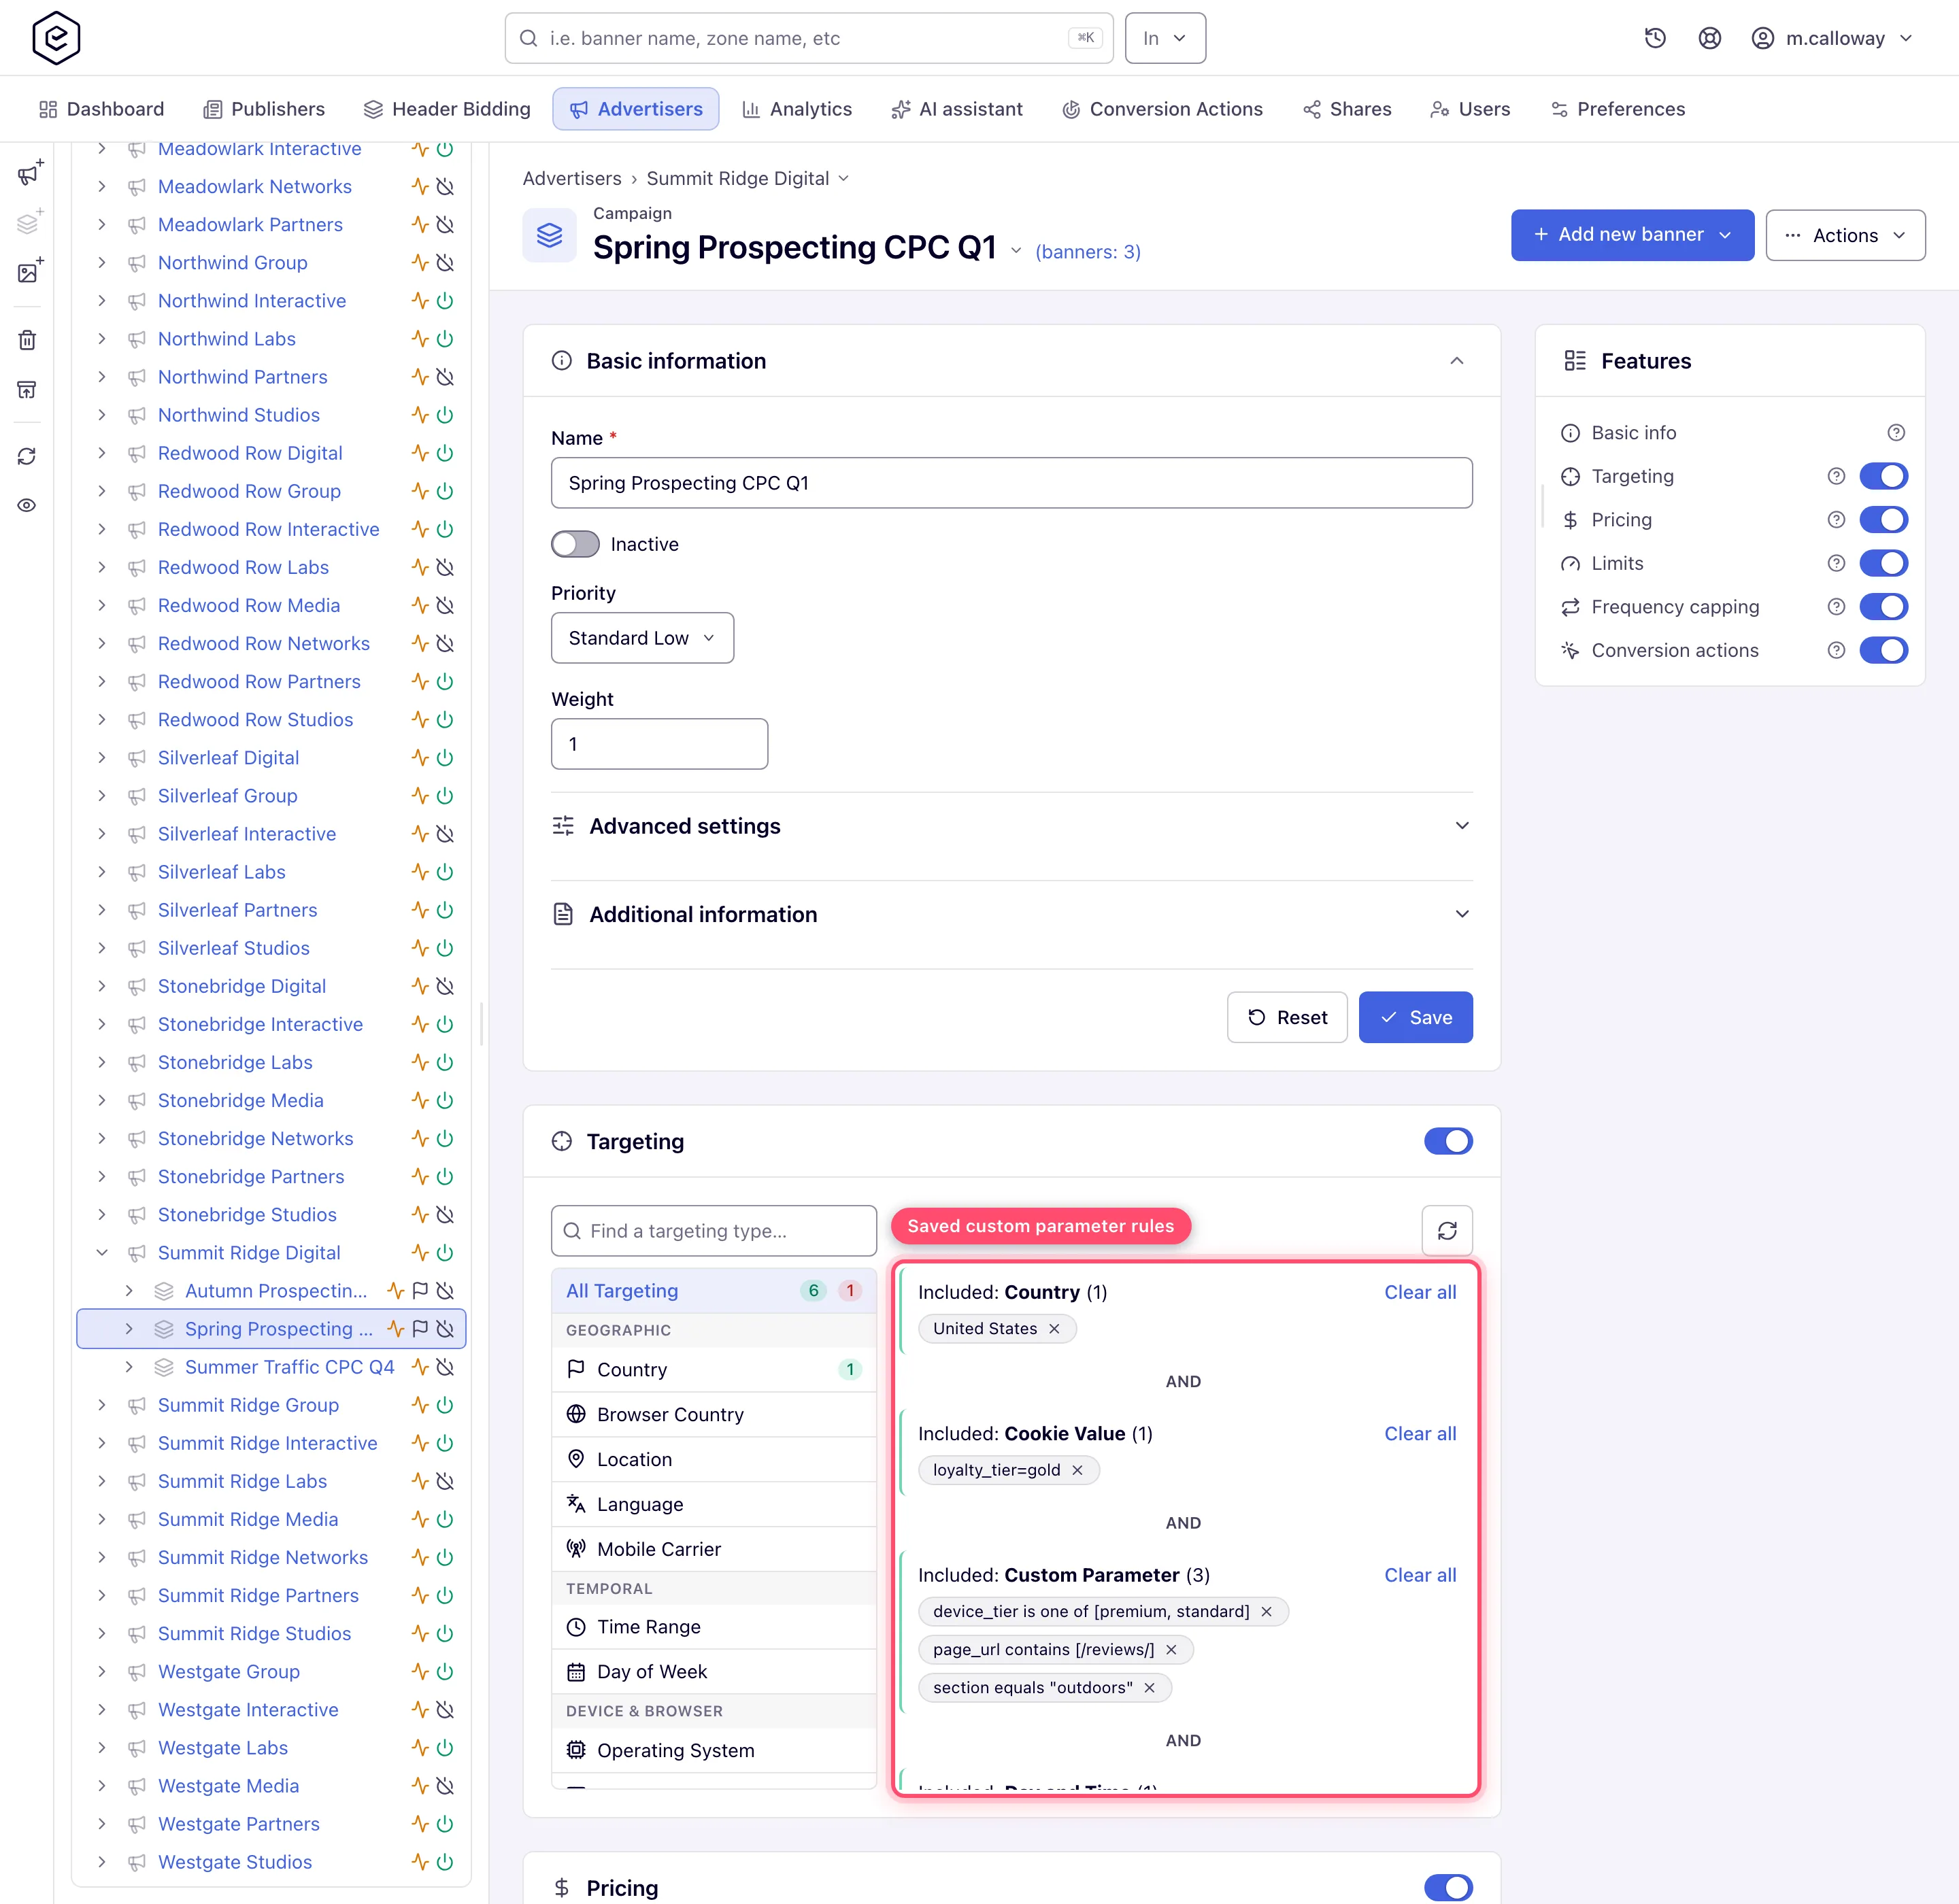Screen dimensions: 1959x1904
Task: Click Add new banner button
Action: pyautogui.click(x=1632, y=235)
